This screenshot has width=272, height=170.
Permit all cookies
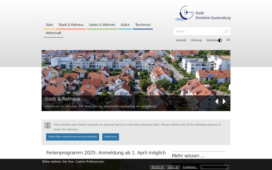click(x=157, y=167)
